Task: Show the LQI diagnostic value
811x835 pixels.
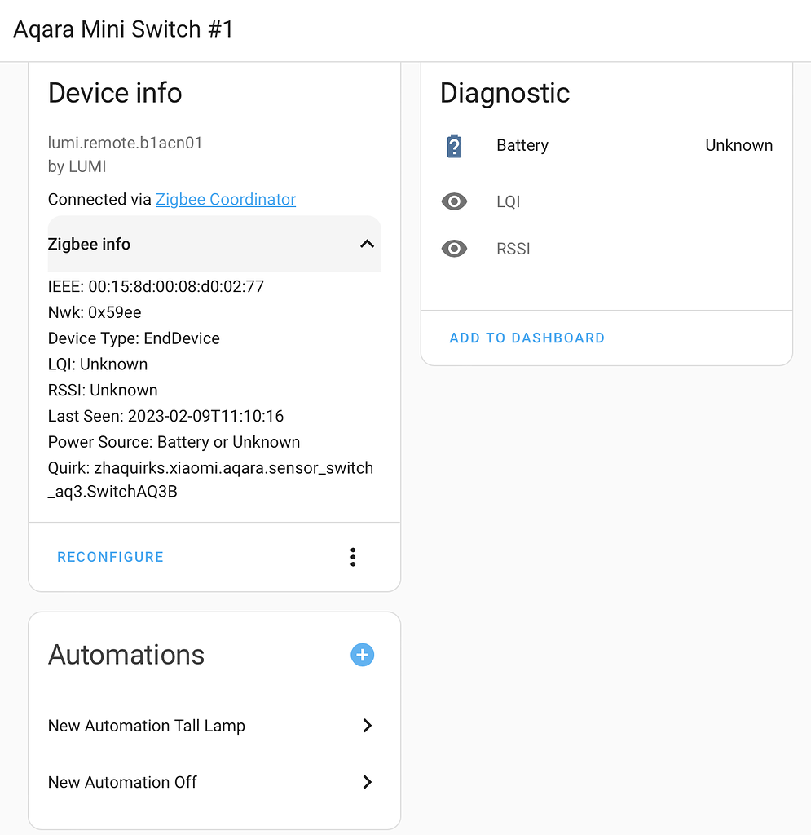Action: 509,201
